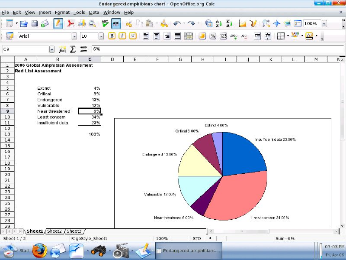Toggle Underline formatting
The height and width of the screenshot is (260, 346).
pyautogui.click(x=133, y=36)
